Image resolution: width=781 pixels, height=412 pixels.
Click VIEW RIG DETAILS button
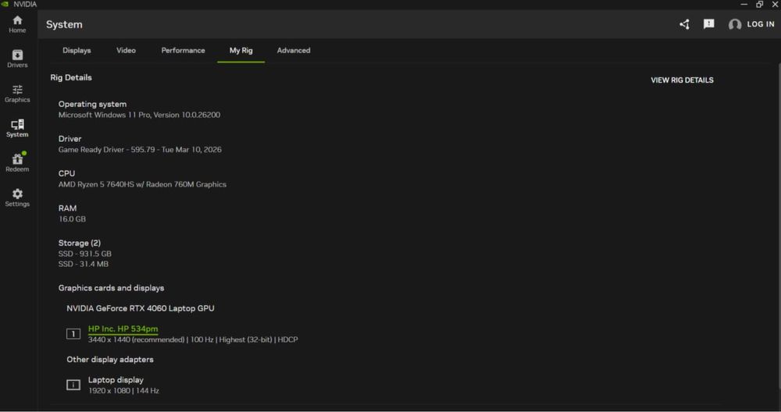682,80
